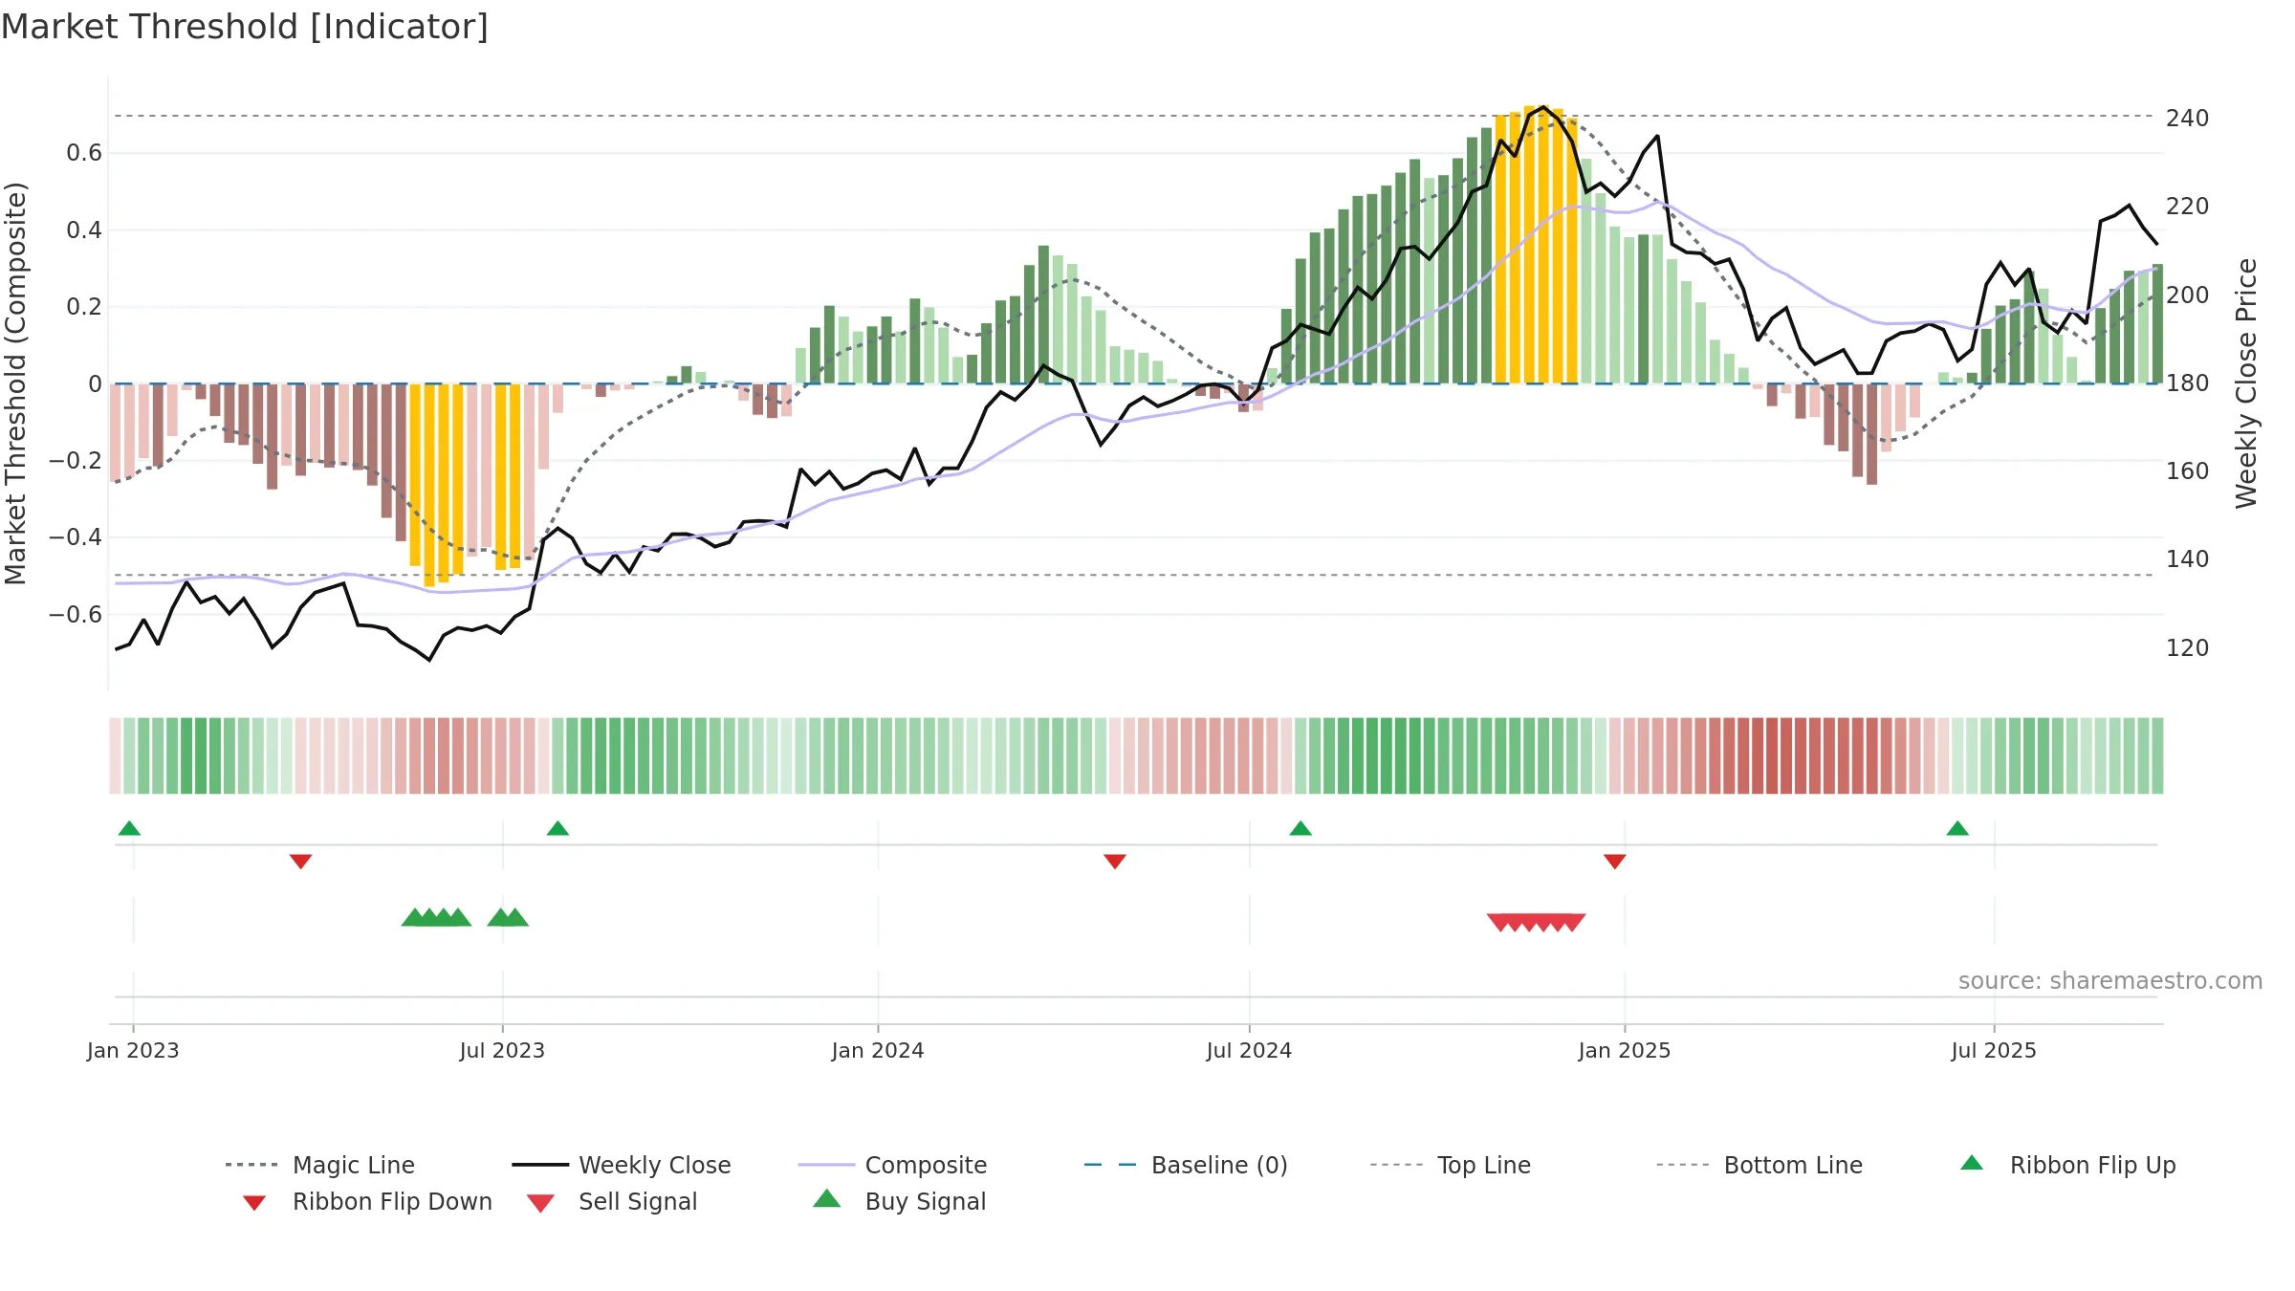Click the ribbon flip up marker after Jul 2024
2295x1291 pixels.
tap(1300, 828)
